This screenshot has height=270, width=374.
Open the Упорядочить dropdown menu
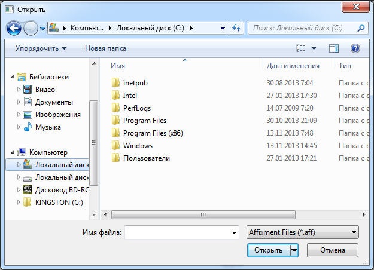click(41, 48)
